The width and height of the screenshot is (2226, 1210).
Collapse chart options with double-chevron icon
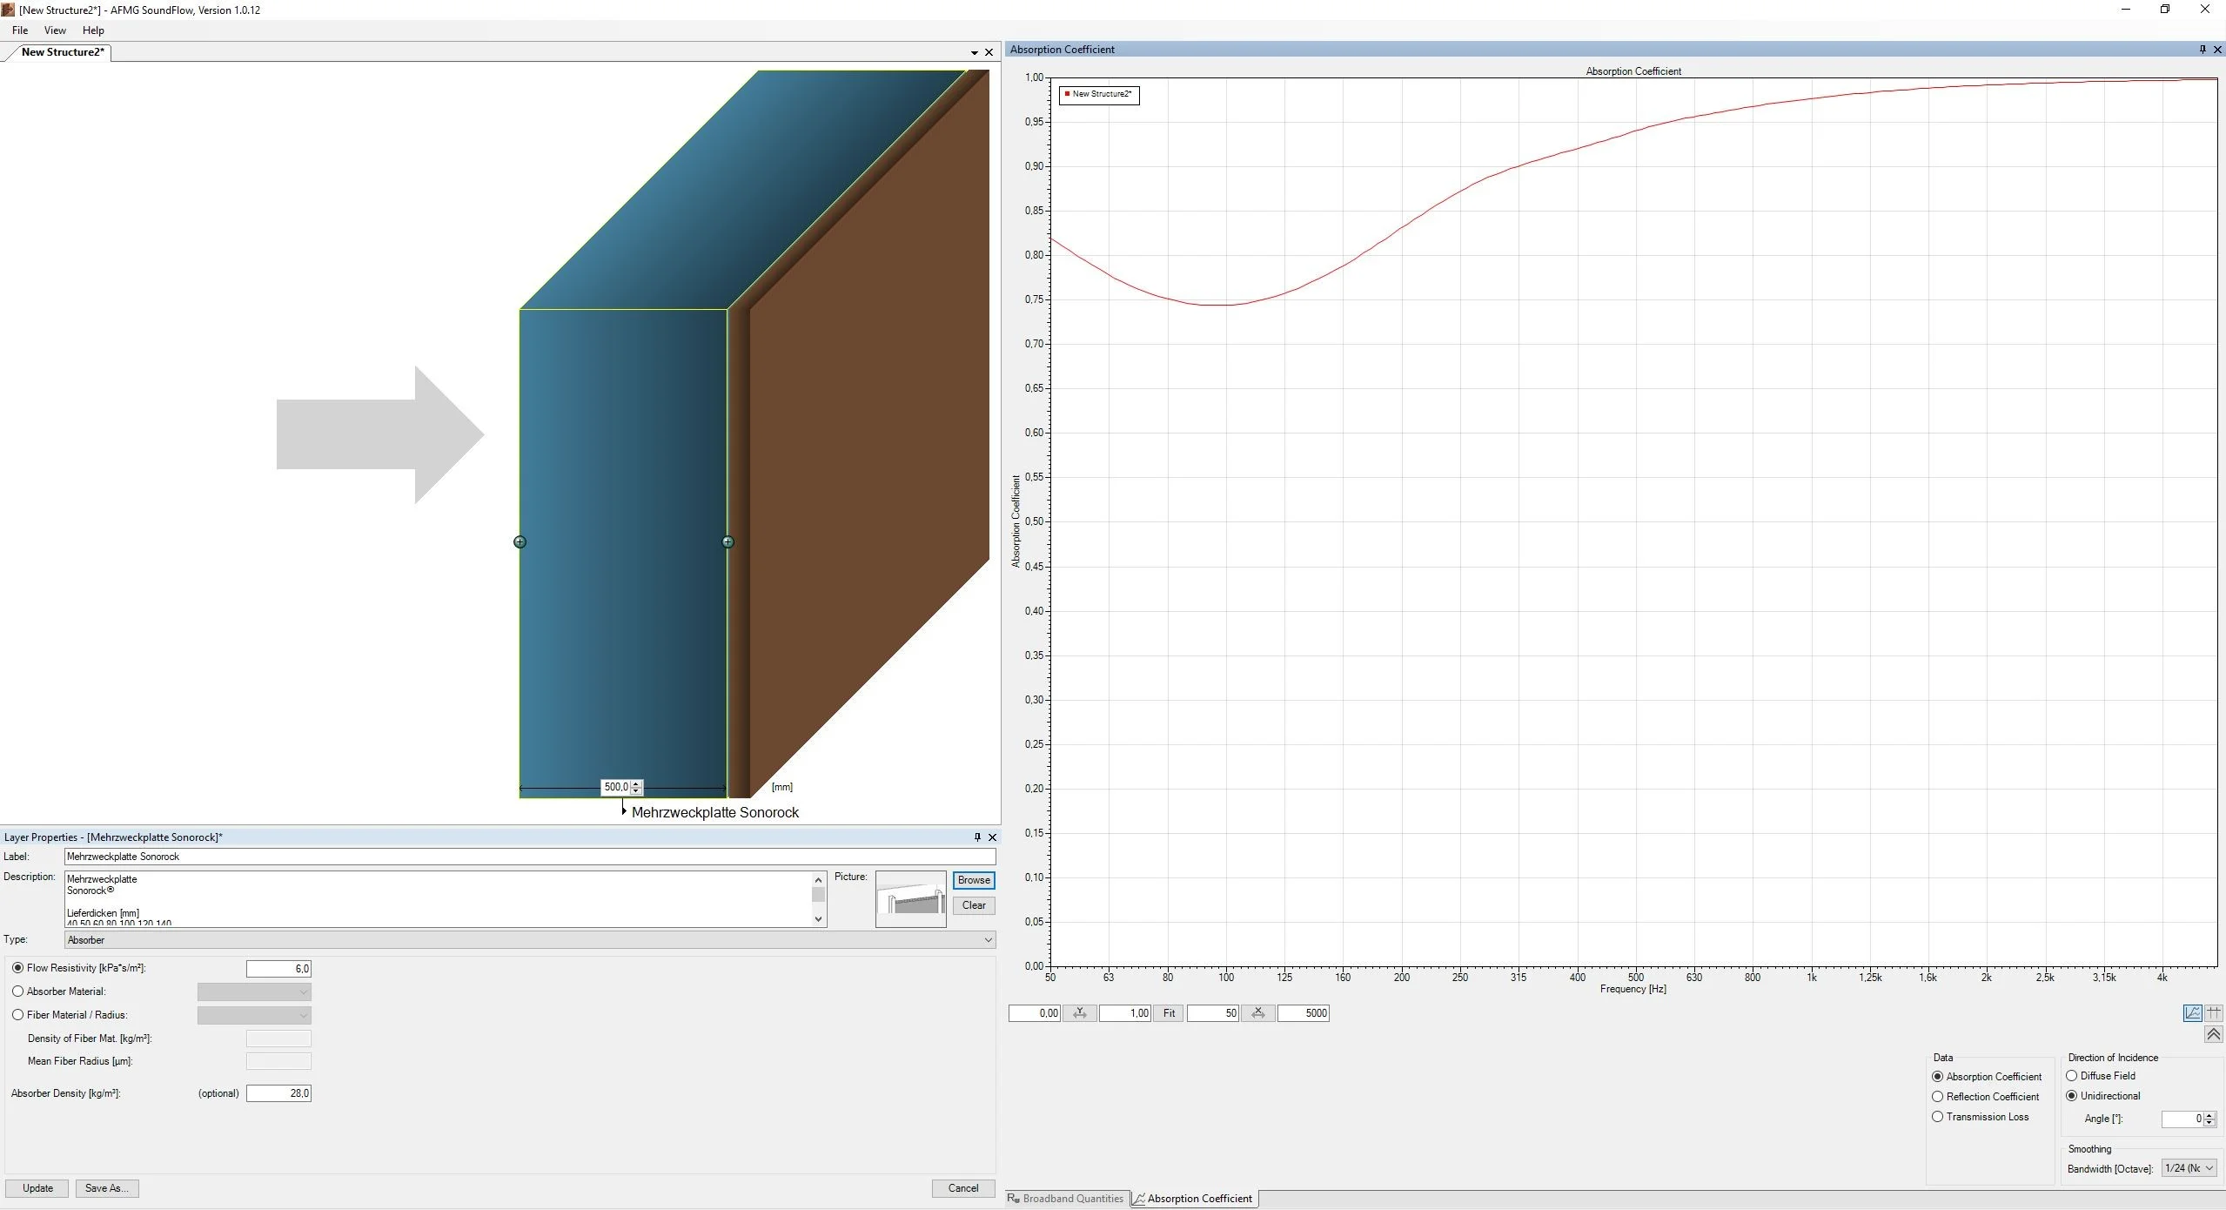click(x=2214, y=1034)
